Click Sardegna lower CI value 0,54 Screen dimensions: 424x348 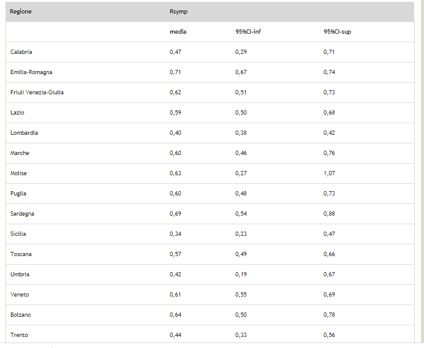(x=241, y=214)
